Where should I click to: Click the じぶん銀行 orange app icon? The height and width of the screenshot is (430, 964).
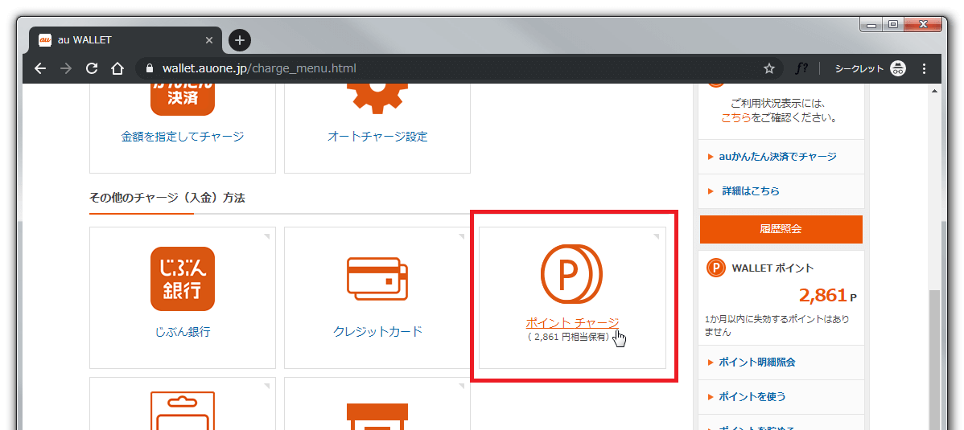point(183,278)
